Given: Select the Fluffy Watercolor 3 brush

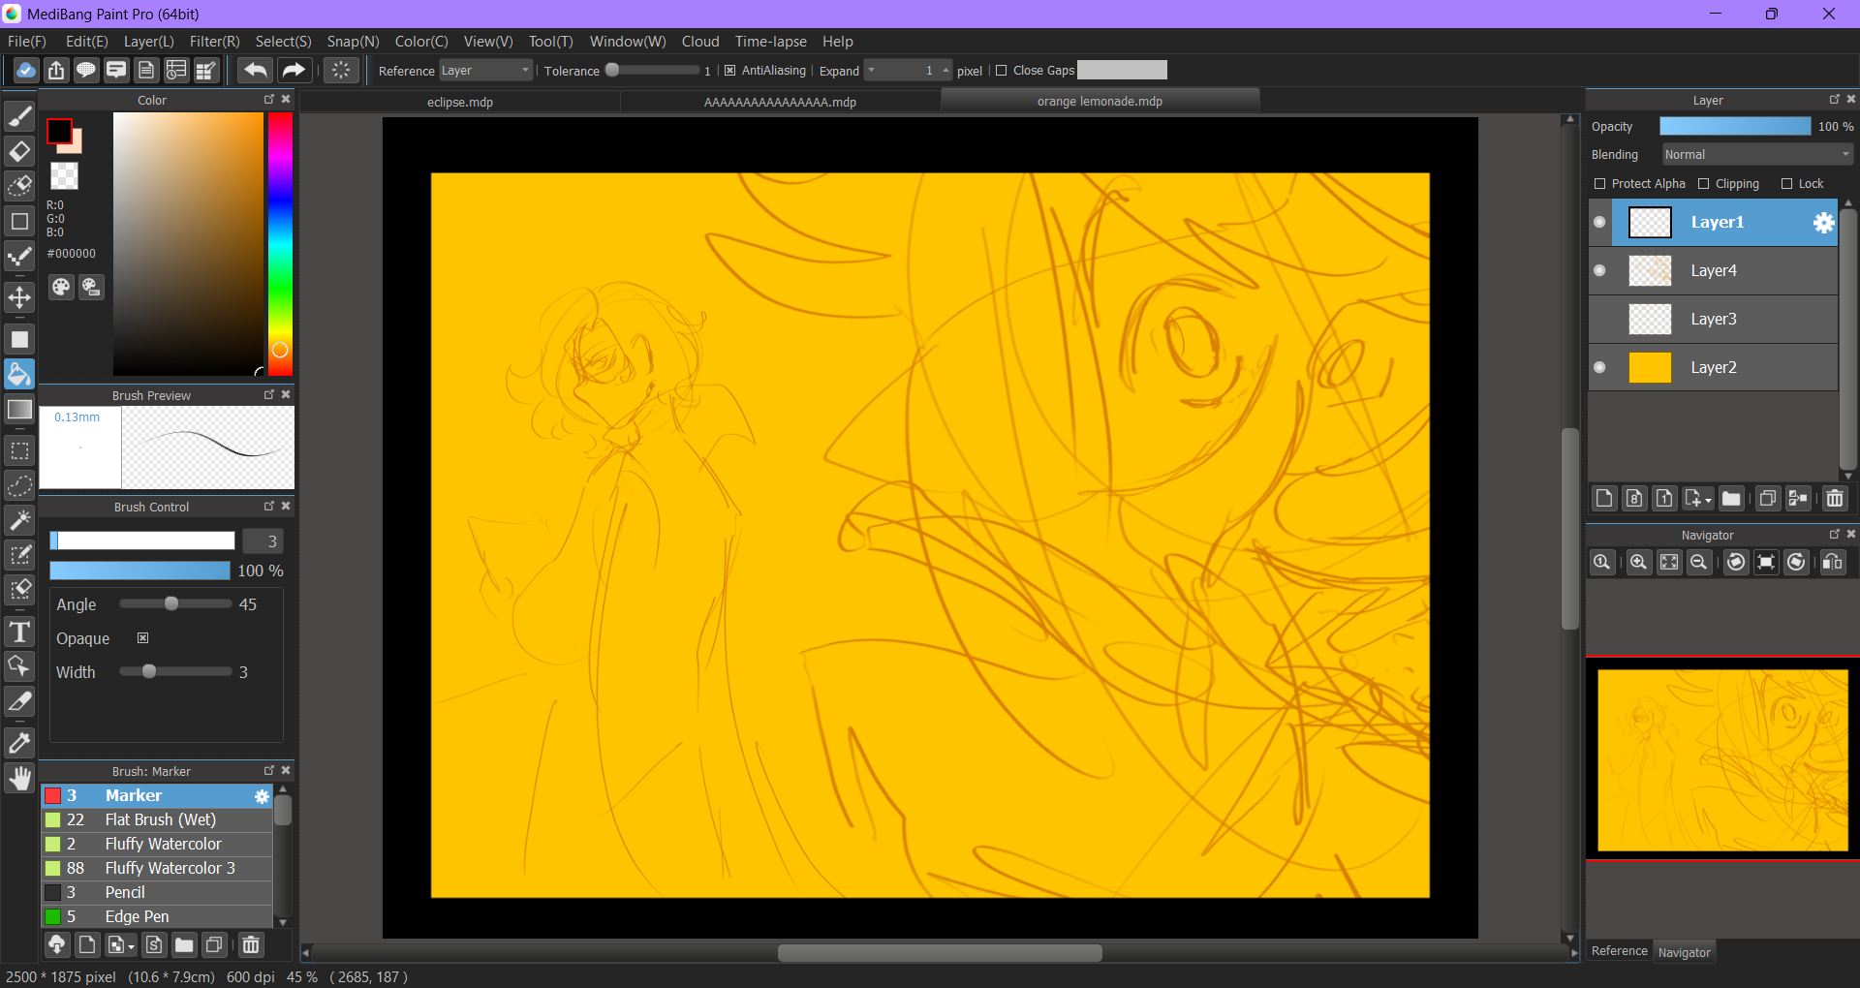Looking at the screenshot, I should 170,868.
